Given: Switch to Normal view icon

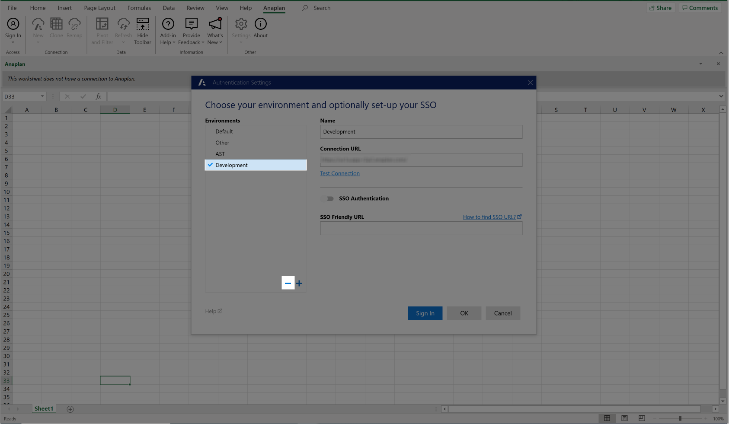Looking at the screenshot, I should 607,418.
